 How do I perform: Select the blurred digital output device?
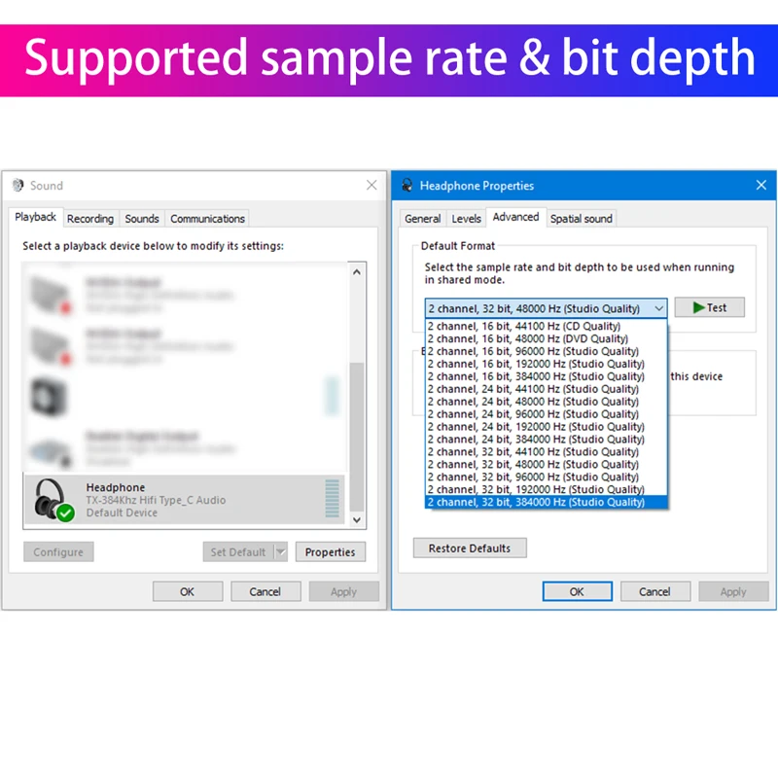click(x=185, y=448)
